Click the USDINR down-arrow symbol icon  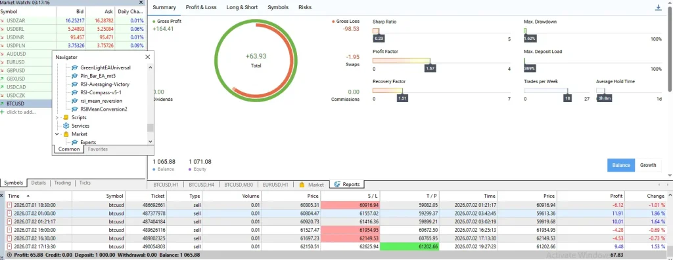coord(3,37)
